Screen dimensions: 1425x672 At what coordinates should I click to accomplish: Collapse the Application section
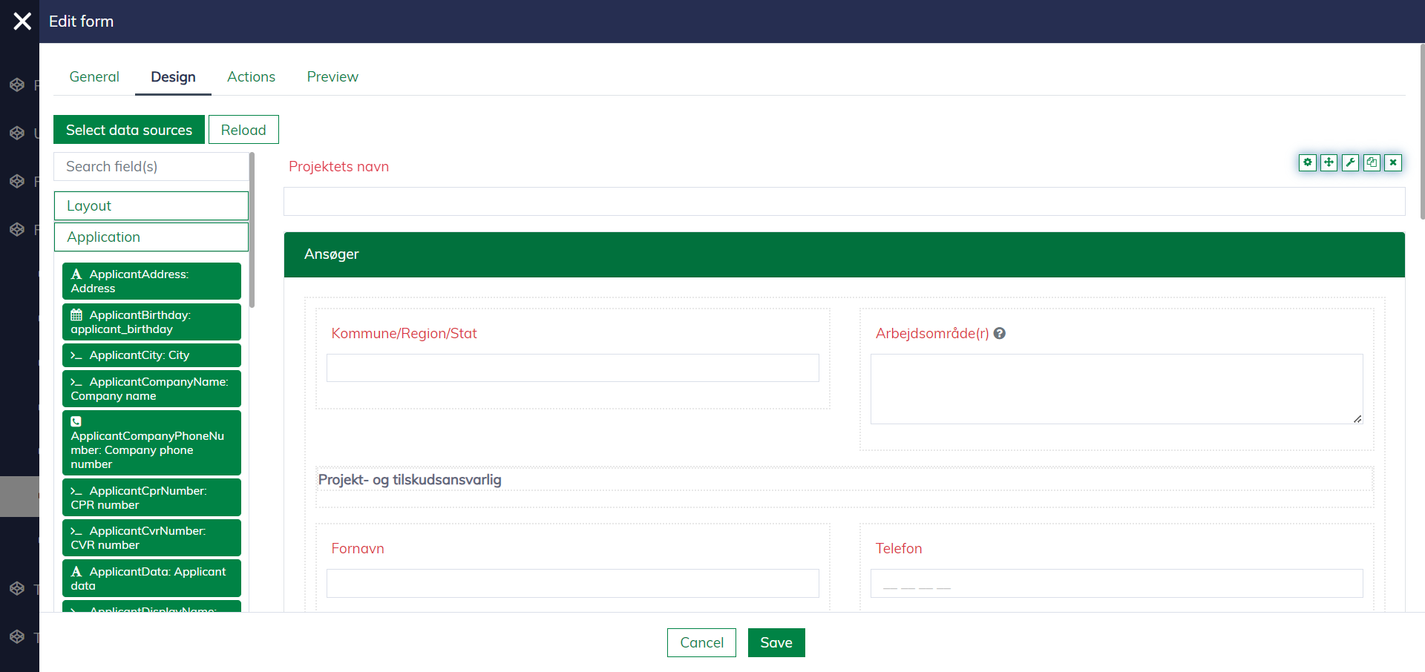click(x=151, y=237)
